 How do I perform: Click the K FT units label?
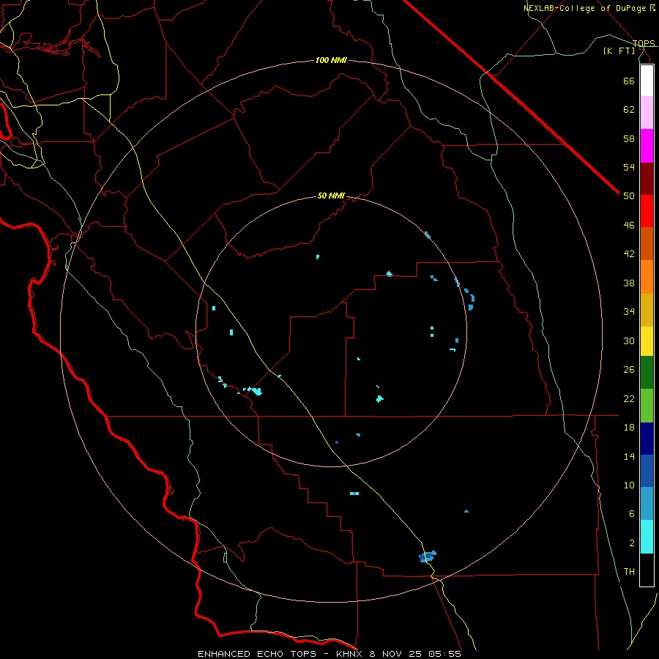(619, 51)
